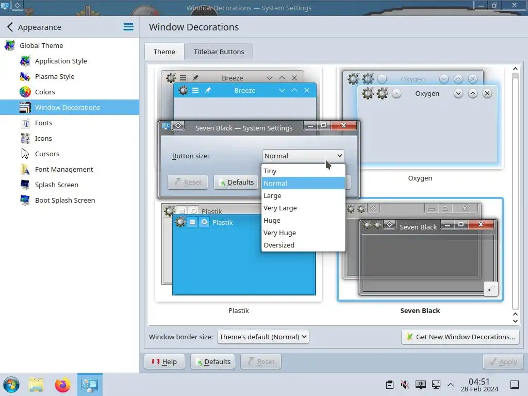Choose Oversized button size option
The height and width of the screenshot is (396, 528).
303,245
